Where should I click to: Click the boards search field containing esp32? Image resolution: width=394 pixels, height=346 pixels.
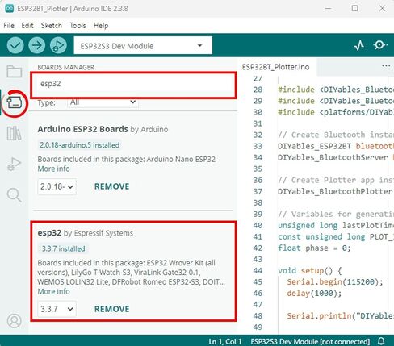(133, 84)
